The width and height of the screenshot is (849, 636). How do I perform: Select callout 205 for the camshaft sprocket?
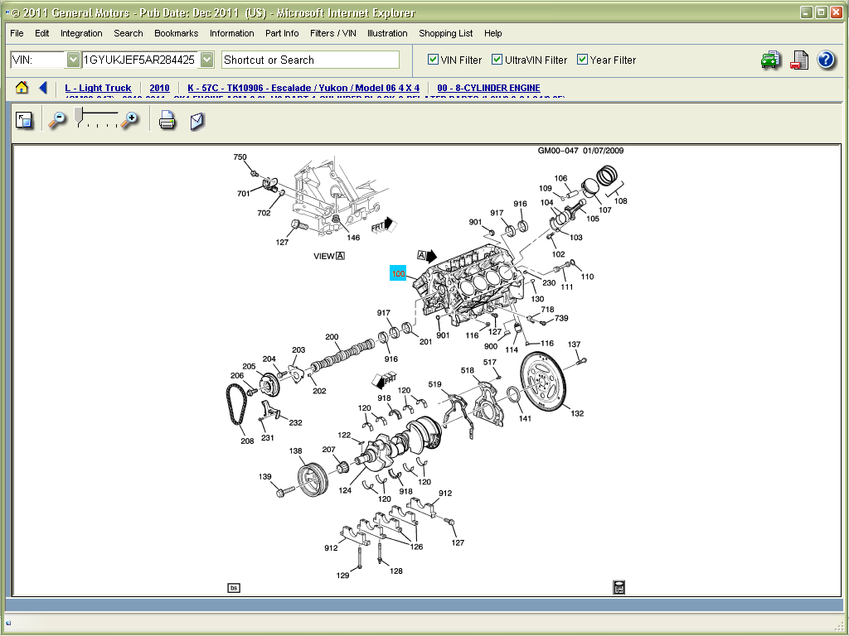click(249, 366)
